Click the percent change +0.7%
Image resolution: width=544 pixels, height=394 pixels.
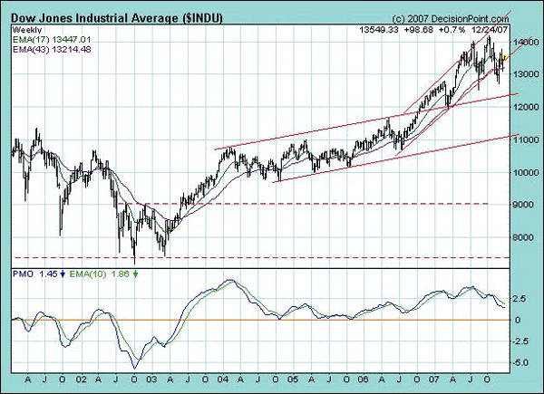tap(452, 30)
